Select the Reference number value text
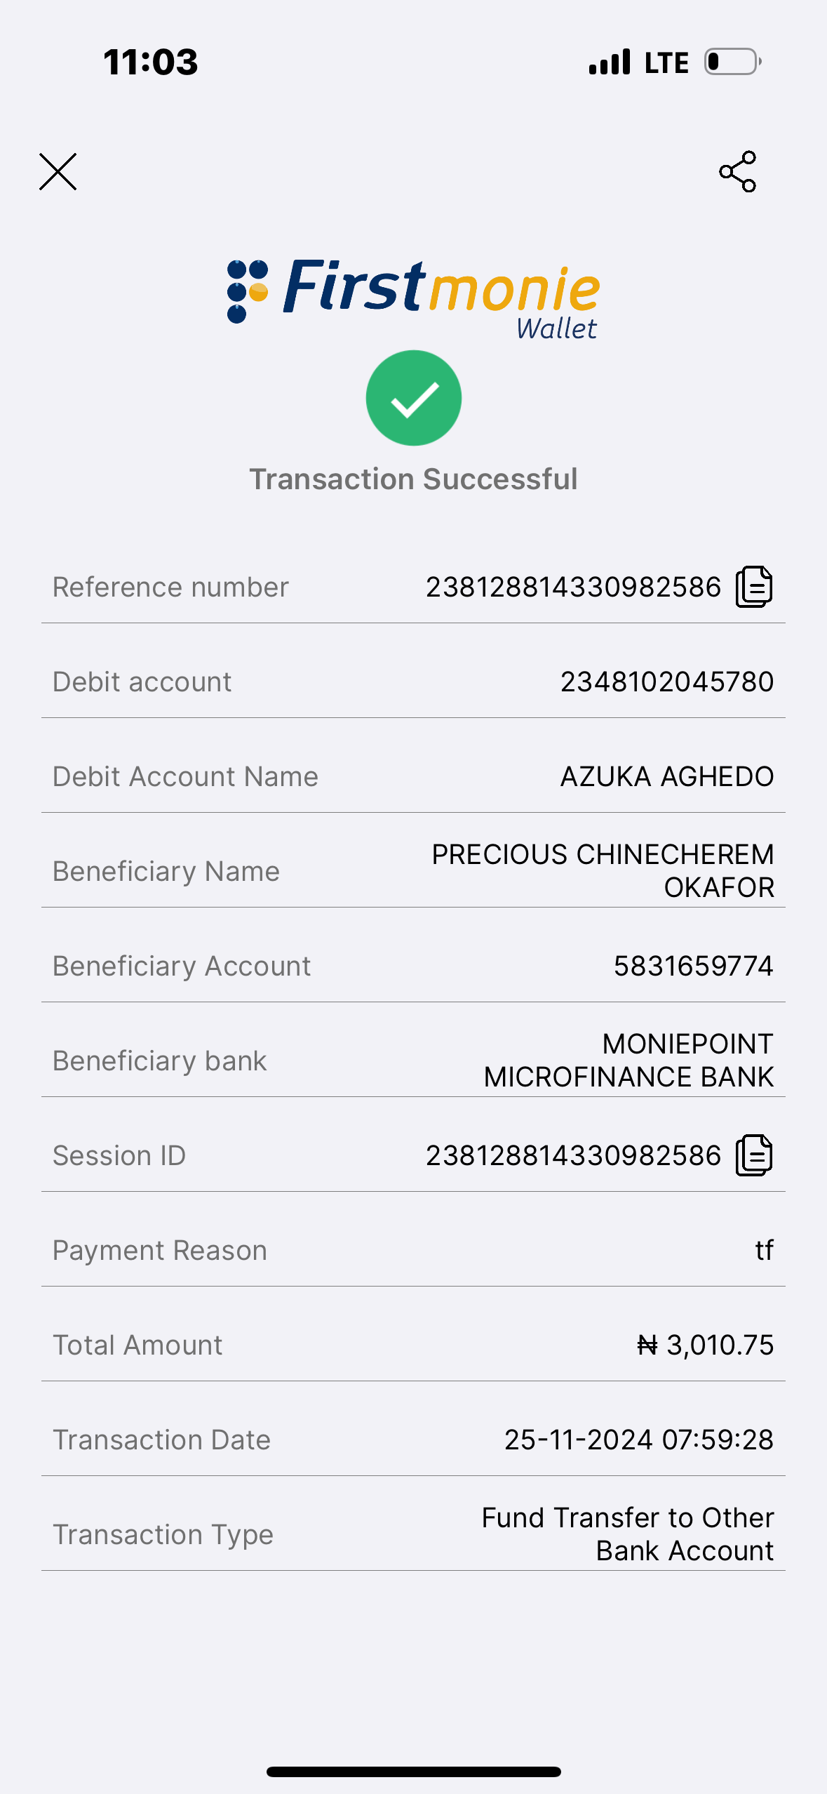827x1794 pixels. [x=573, y=587]
